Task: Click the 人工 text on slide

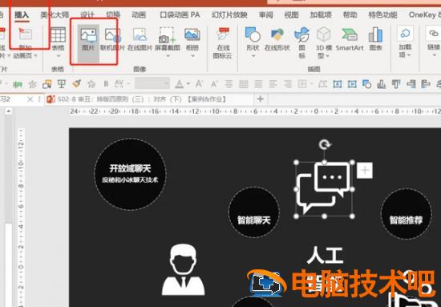Action: [325, 255]
